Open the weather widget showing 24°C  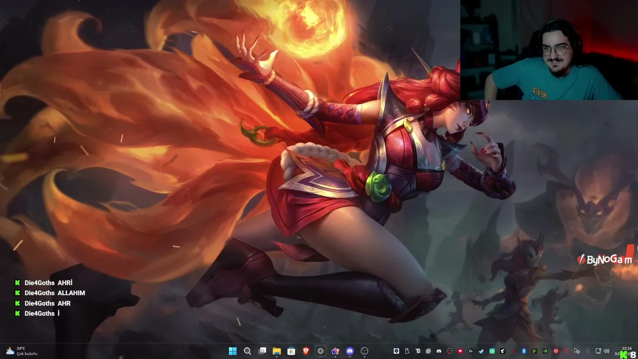coord(21,351)
